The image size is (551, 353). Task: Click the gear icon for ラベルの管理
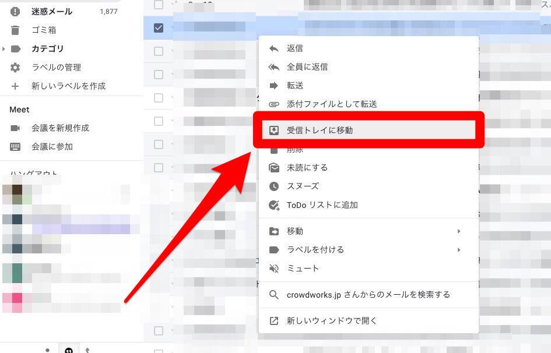pyautogui.click(x=15, y=68)
